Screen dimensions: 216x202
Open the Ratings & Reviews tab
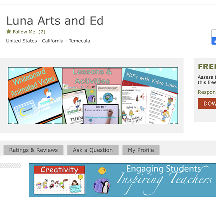33,150
